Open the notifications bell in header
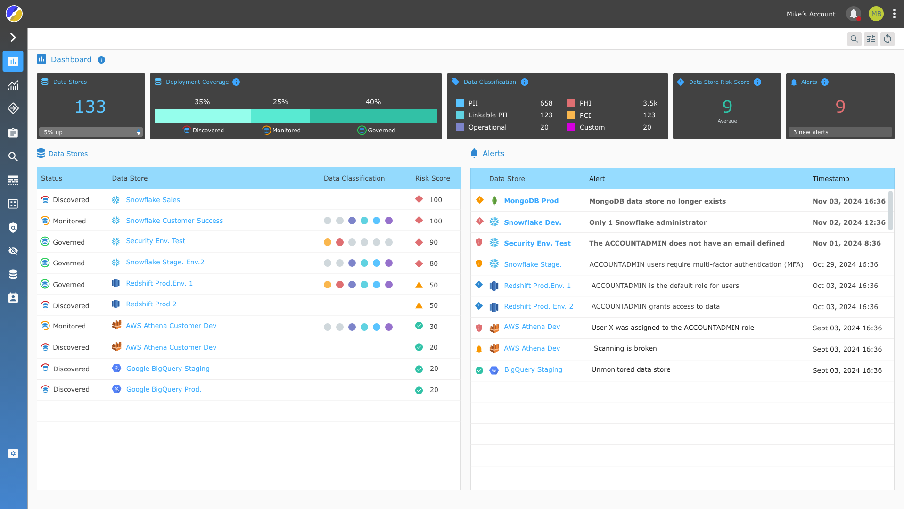 point(854,14)
